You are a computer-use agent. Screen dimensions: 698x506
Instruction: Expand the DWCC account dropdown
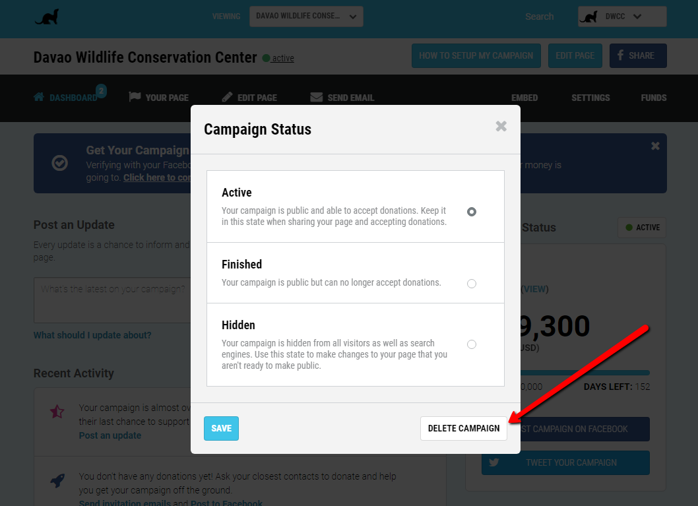click(622, 16)
